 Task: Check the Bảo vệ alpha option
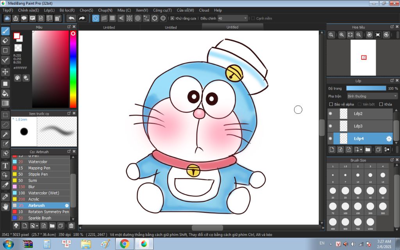click(x=331, y=104)
